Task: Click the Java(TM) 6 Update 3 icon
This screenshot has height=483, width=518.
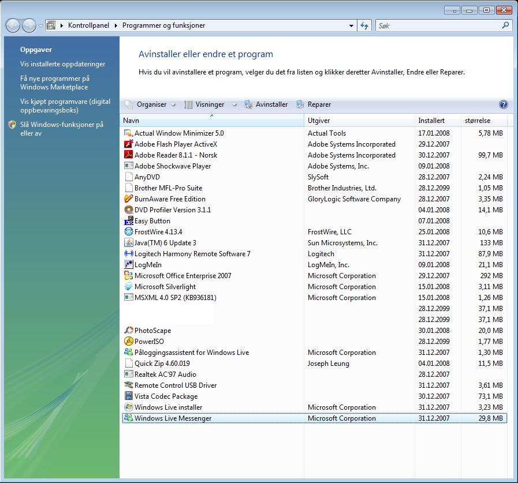Action: [x=128, y=243]
